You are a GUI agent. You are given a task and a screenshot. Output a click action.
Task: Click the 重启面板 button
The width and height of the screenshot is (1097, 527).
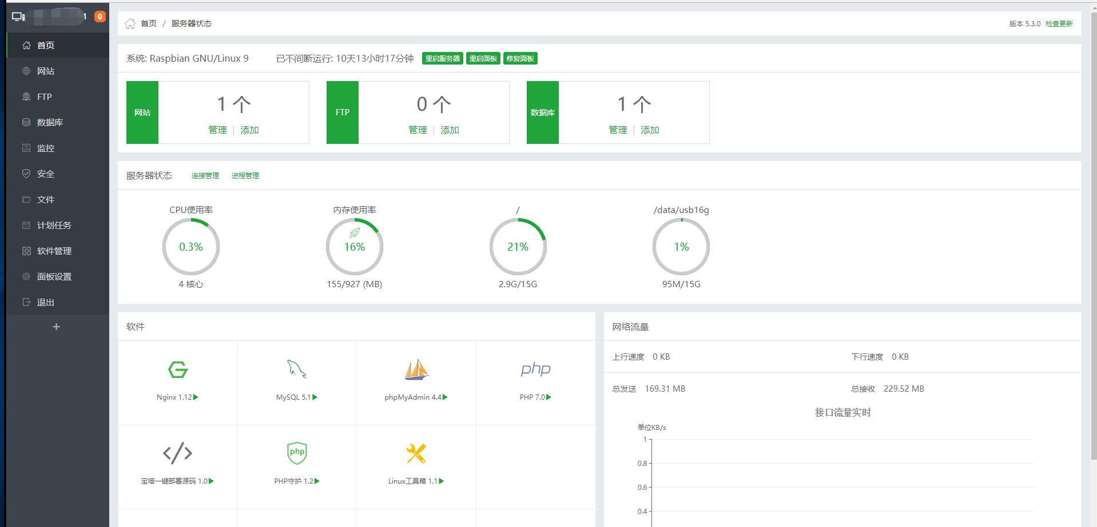coord(483,58)
